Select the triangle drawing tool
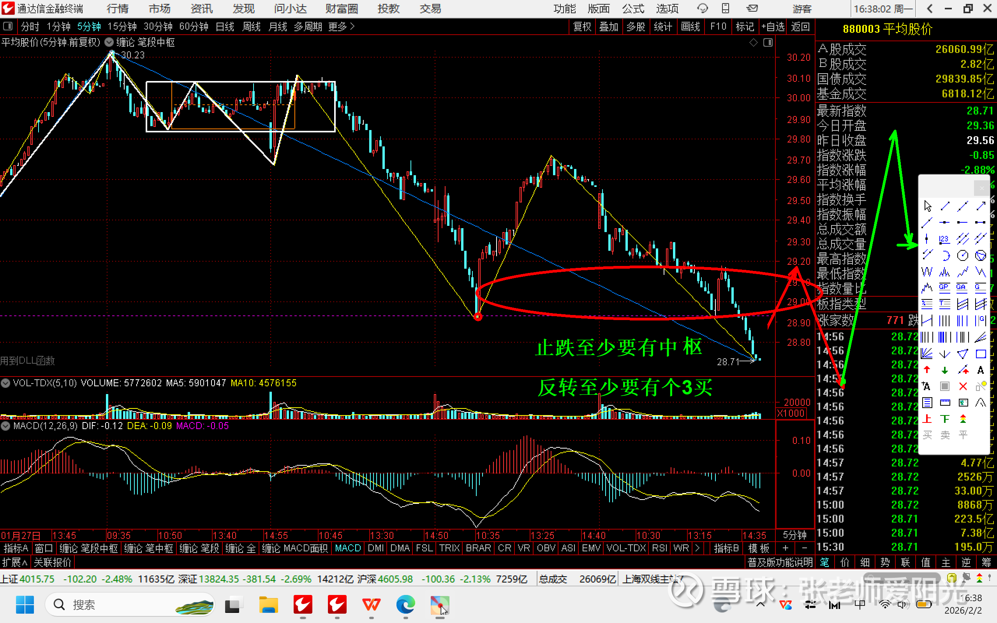The width and height of the screenshot is (997, 623). pos(962,354)
